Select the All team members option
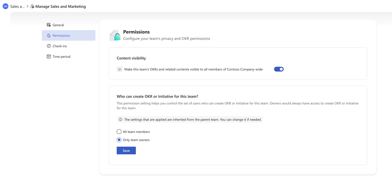Viewport: 392px width, 184px height. pyautogui.click(x=119, y=132)
